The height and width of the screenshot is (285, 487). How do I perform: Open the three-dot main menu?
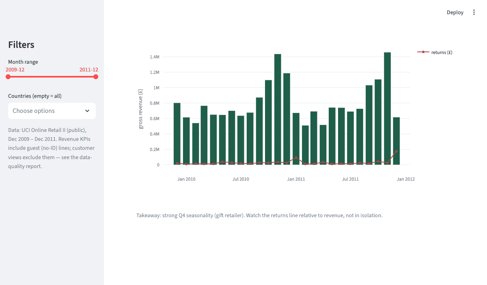[x=474, y=12]
